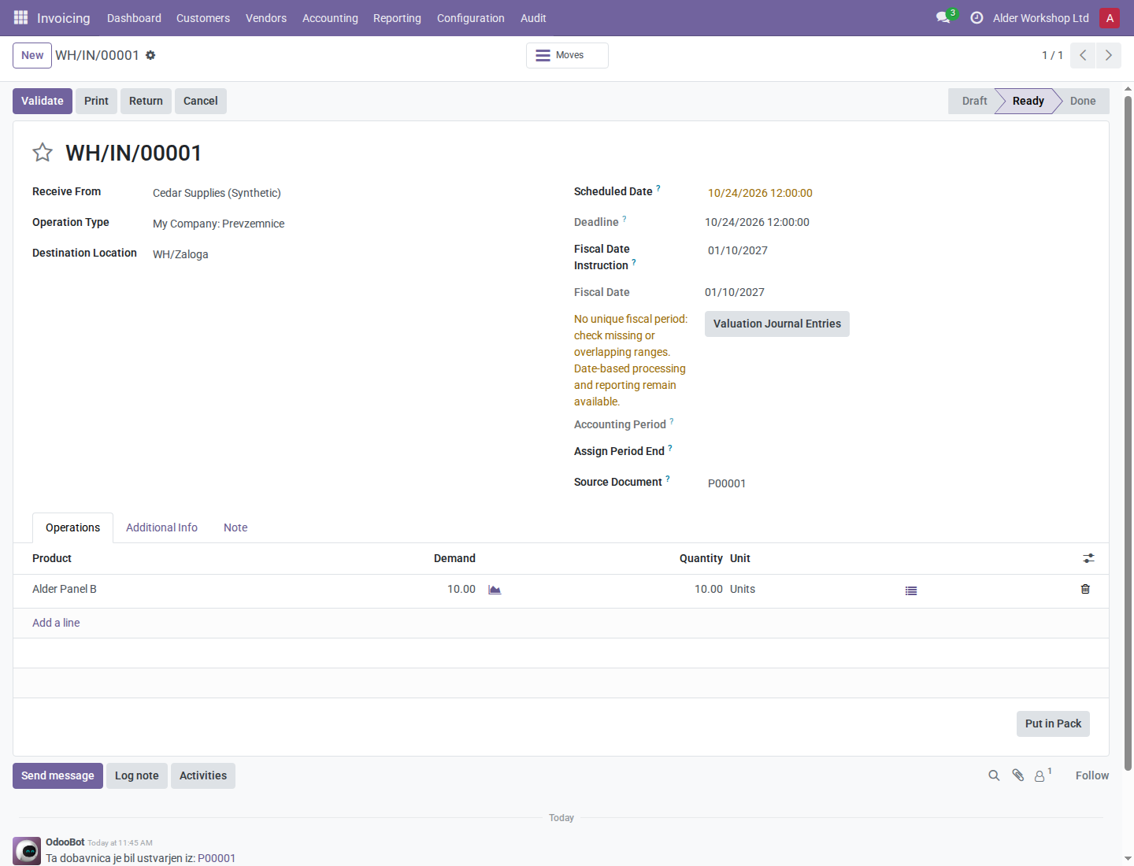Click the Scheduled Date field
The width and height of the screenshot is (1134, 866).
(898, 193)
